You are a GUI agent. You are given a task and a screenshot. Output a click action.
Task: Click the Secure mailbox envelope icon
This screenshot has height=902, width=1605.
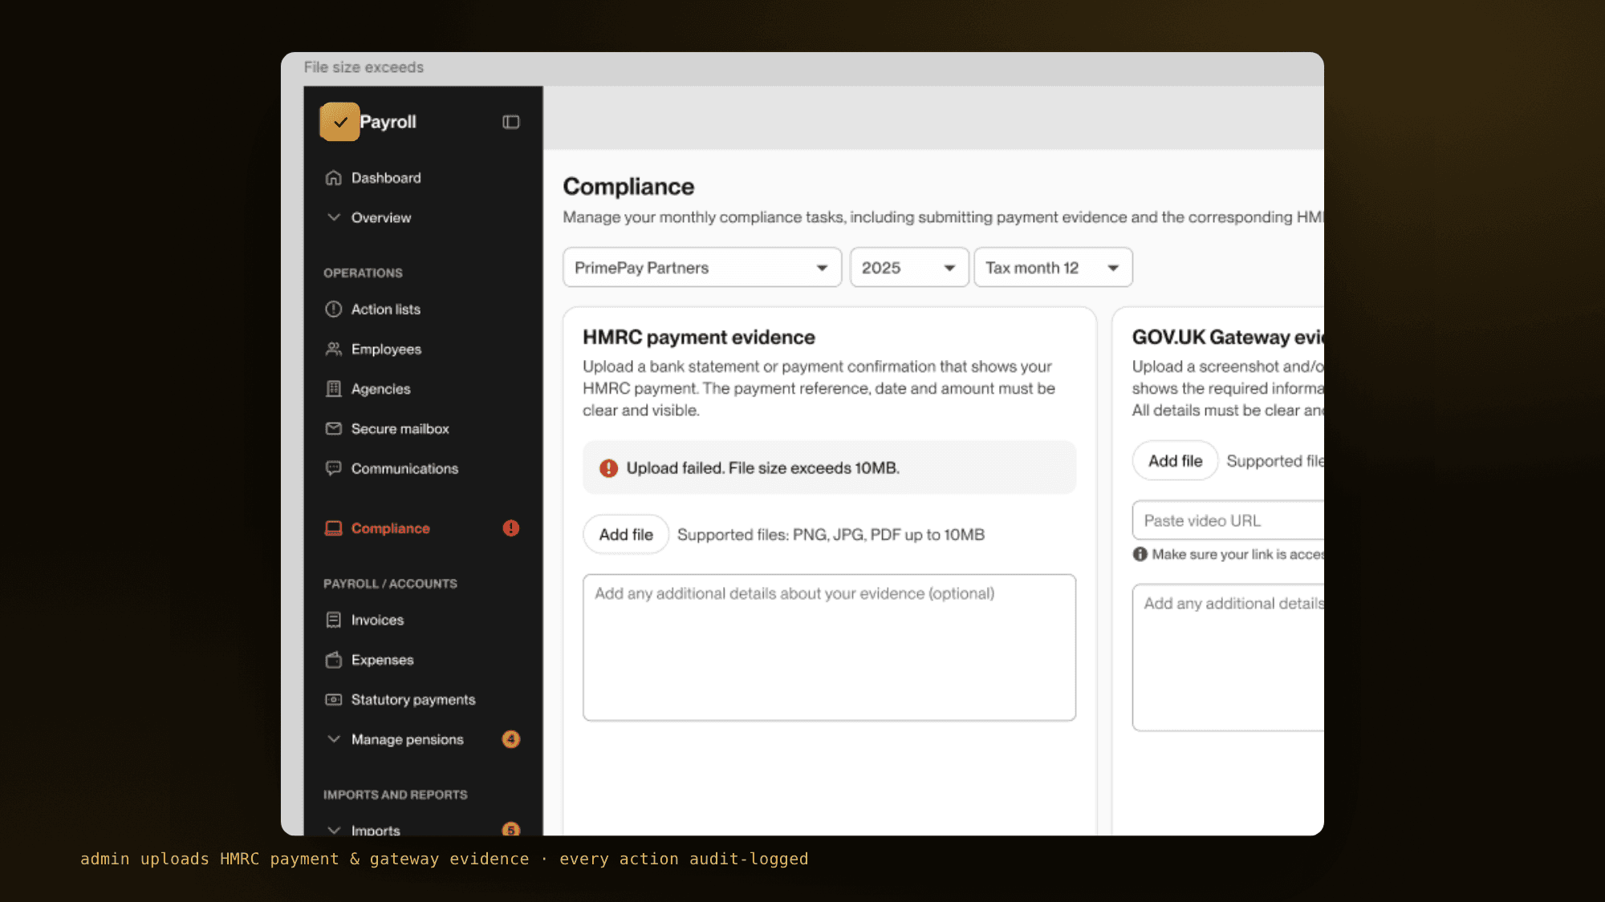[x=334, y=429]
